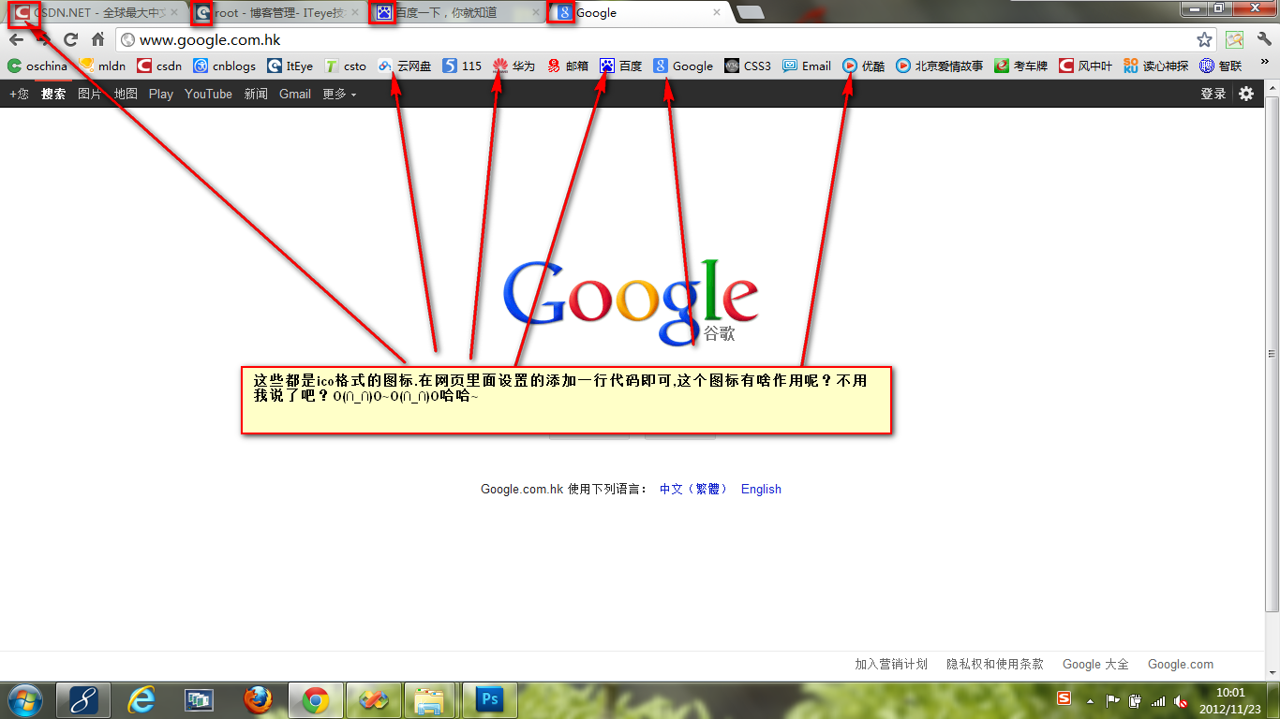Screen dimensions: 1280x719
Task: Open the 115 bookmark
Action: (462, 66)
